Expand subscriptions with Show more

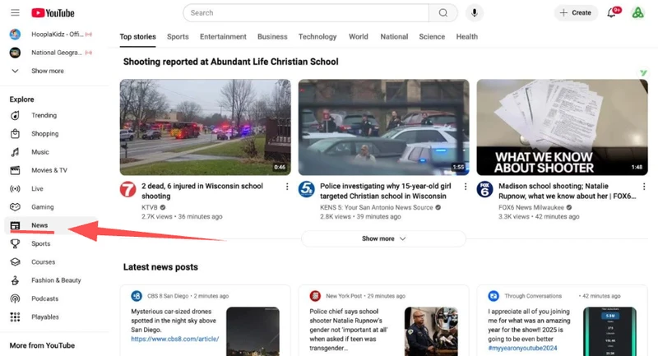tap(48, 71)
